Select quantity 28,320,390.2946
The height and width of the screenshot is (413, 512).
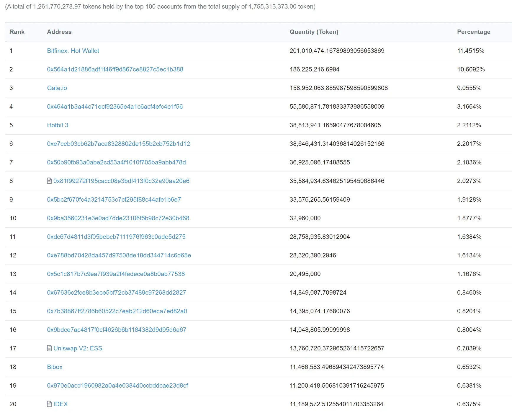point(313,255)
